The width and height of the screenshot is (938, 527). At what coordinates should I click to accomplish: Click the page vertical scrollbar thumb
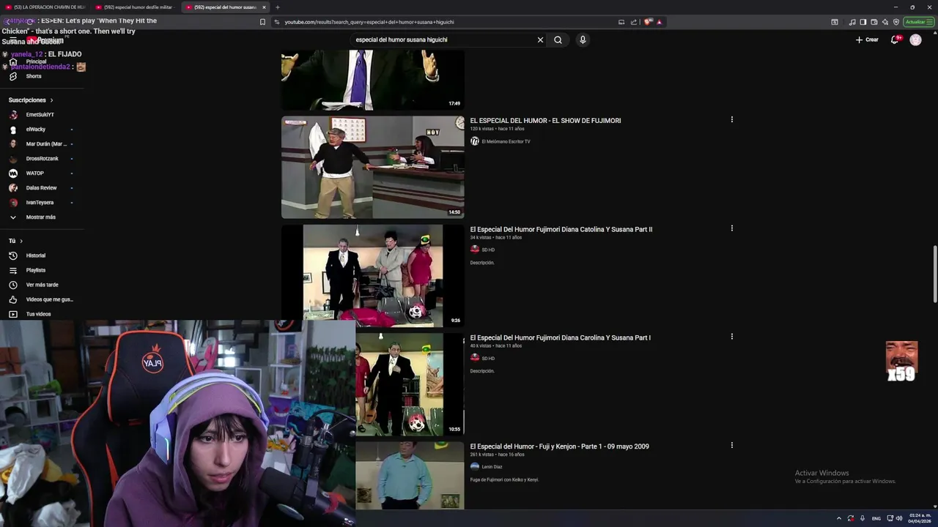point(934,274)
